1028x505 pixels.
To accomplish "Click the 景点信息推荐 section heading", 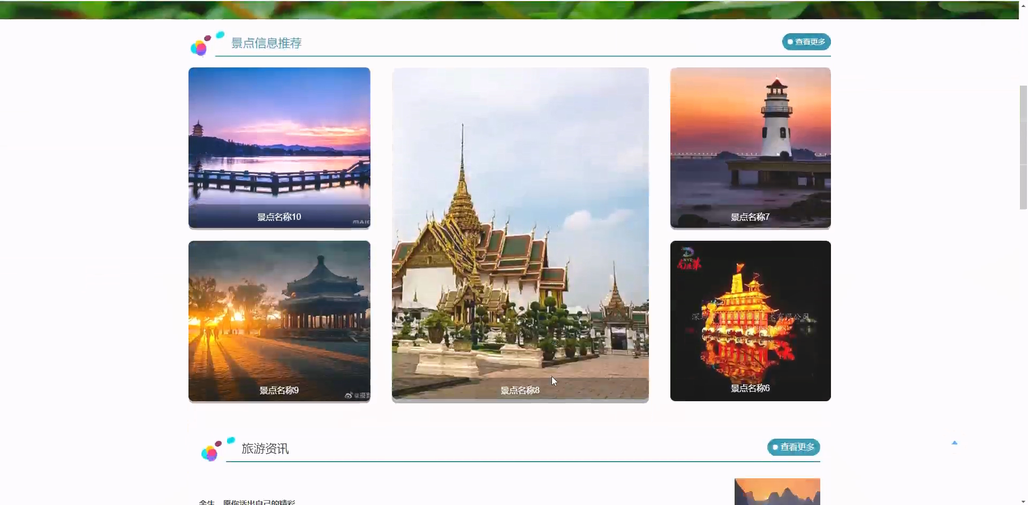I will pos(266,43).
